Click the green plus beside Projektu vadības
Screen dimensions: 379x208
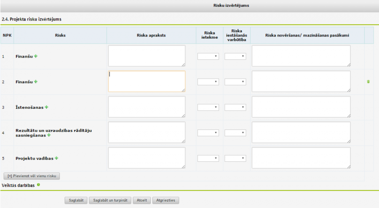56,158
